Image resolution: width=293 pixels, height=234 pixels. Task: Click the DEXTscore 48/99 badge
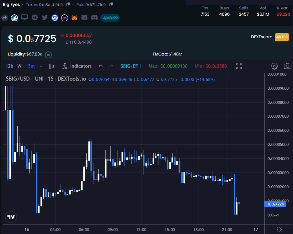[282, 37]
